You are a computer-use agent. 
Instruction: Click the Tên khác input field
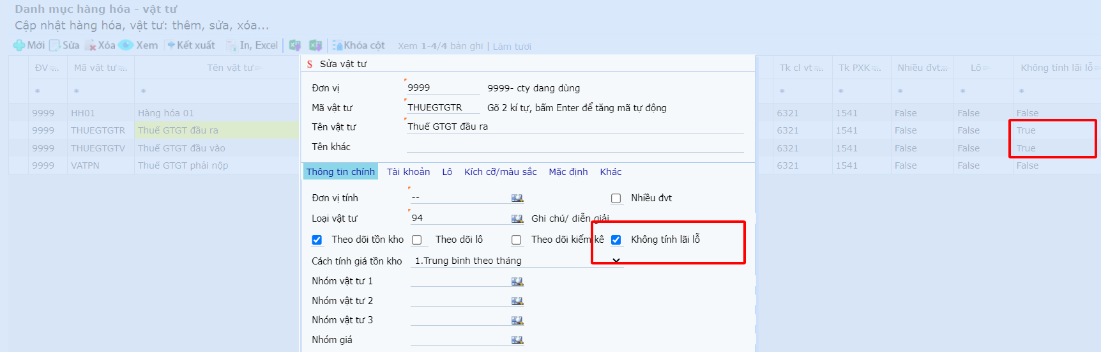(x=575, y=146)
